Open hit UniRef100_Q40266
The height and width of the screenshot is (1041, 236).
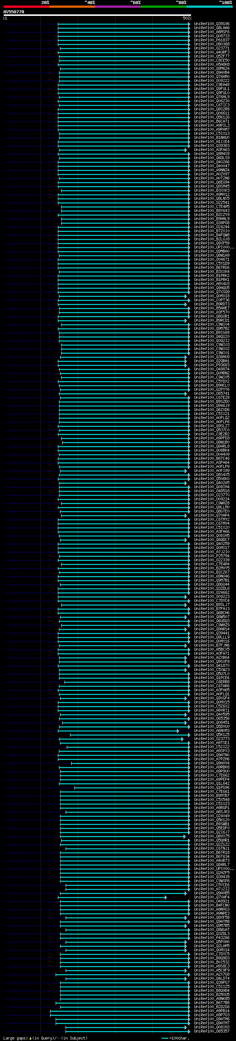tap(212, 162)
